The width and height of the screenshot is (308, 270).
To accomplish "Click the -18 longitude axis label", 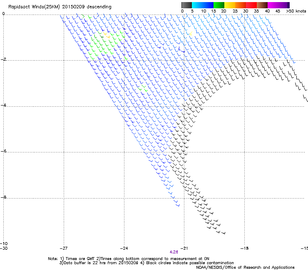I will 244,248.
